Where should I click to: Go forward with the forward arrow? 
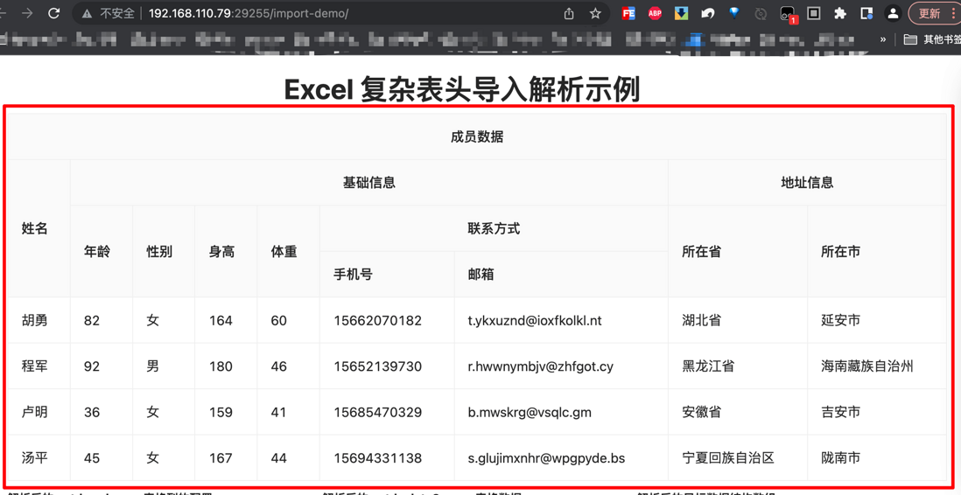[x=27, y=13]
